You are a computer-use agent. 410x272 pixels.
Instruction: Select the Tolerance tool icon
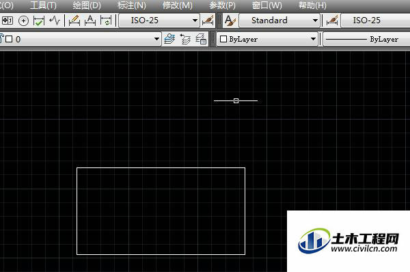(x=8, y=21)
